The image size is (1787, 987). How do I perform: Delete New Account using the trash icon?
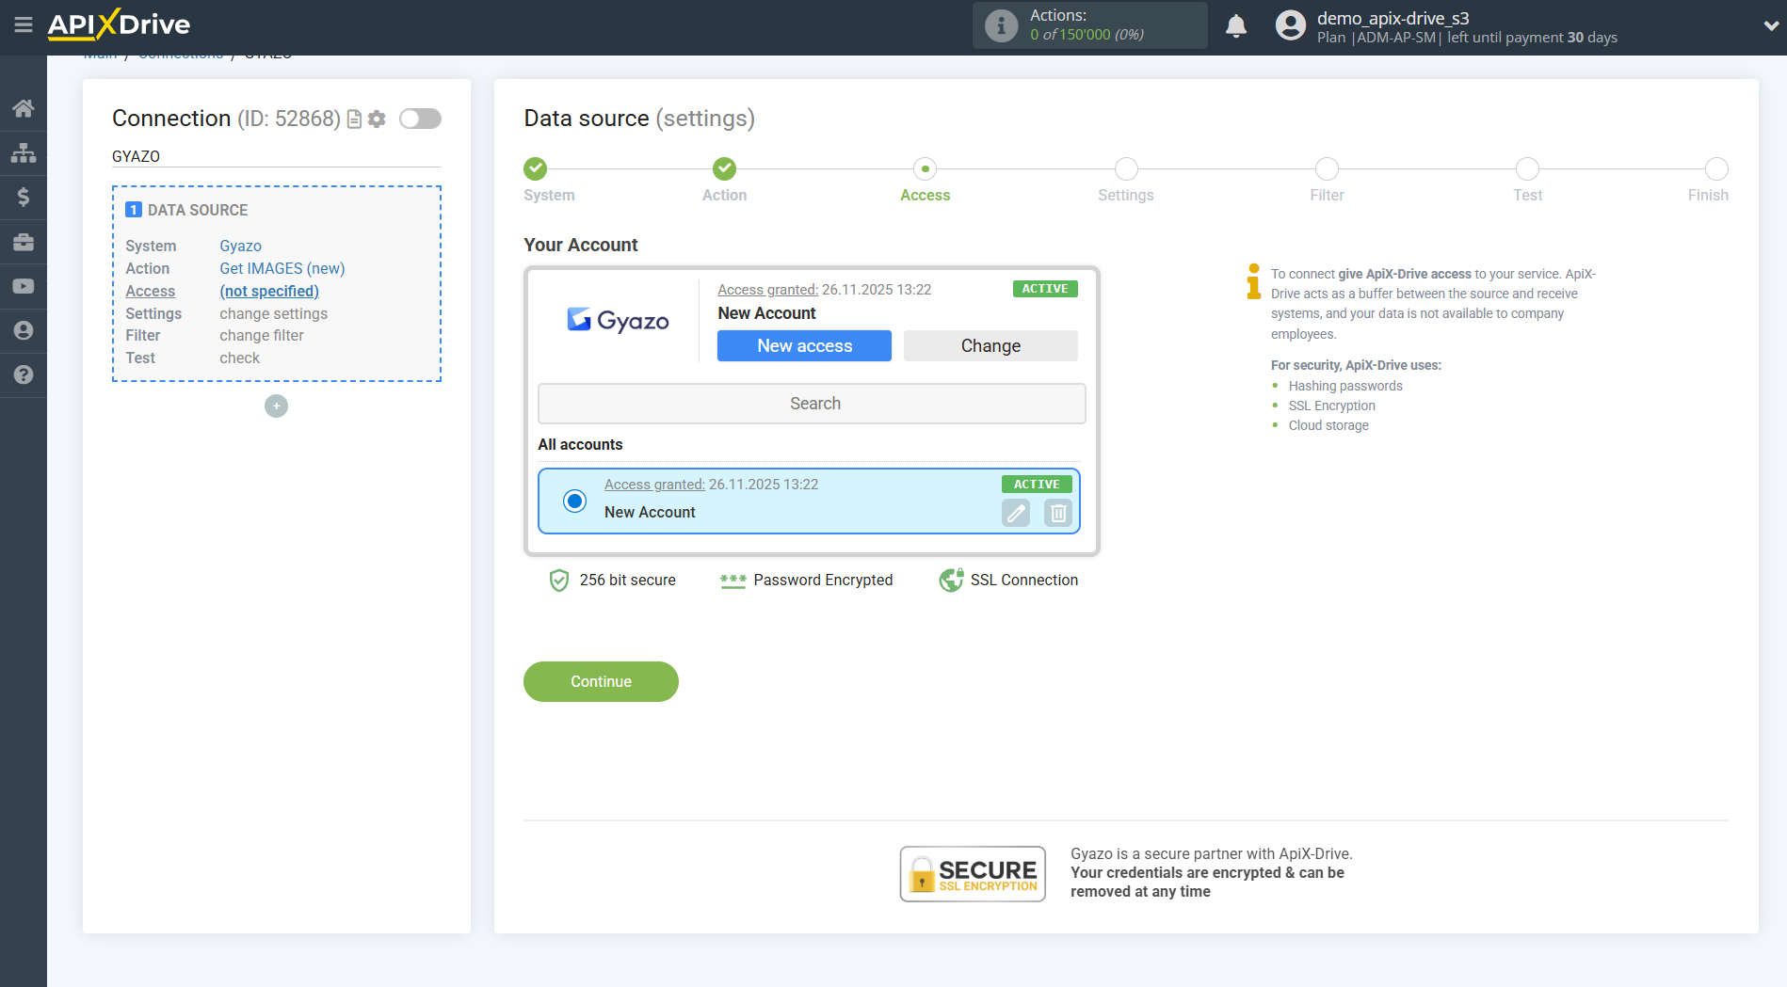coord(1057,513)
